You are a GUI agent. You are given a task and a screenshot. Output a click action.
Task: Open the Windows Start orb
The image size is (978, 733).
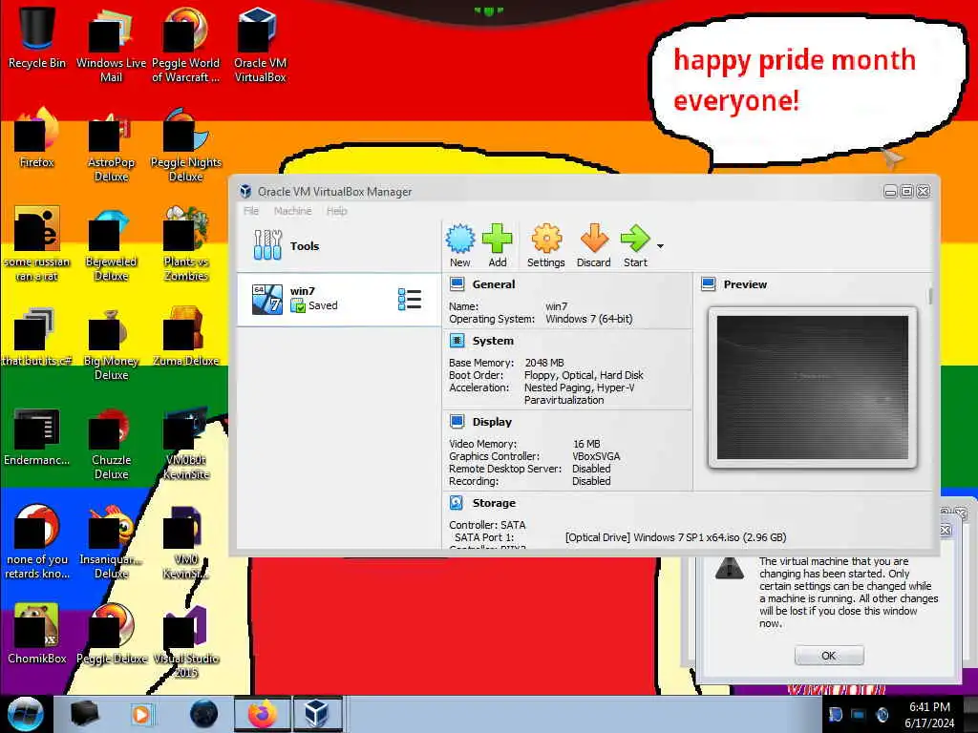pyautogui.click(x=26, y=714)
